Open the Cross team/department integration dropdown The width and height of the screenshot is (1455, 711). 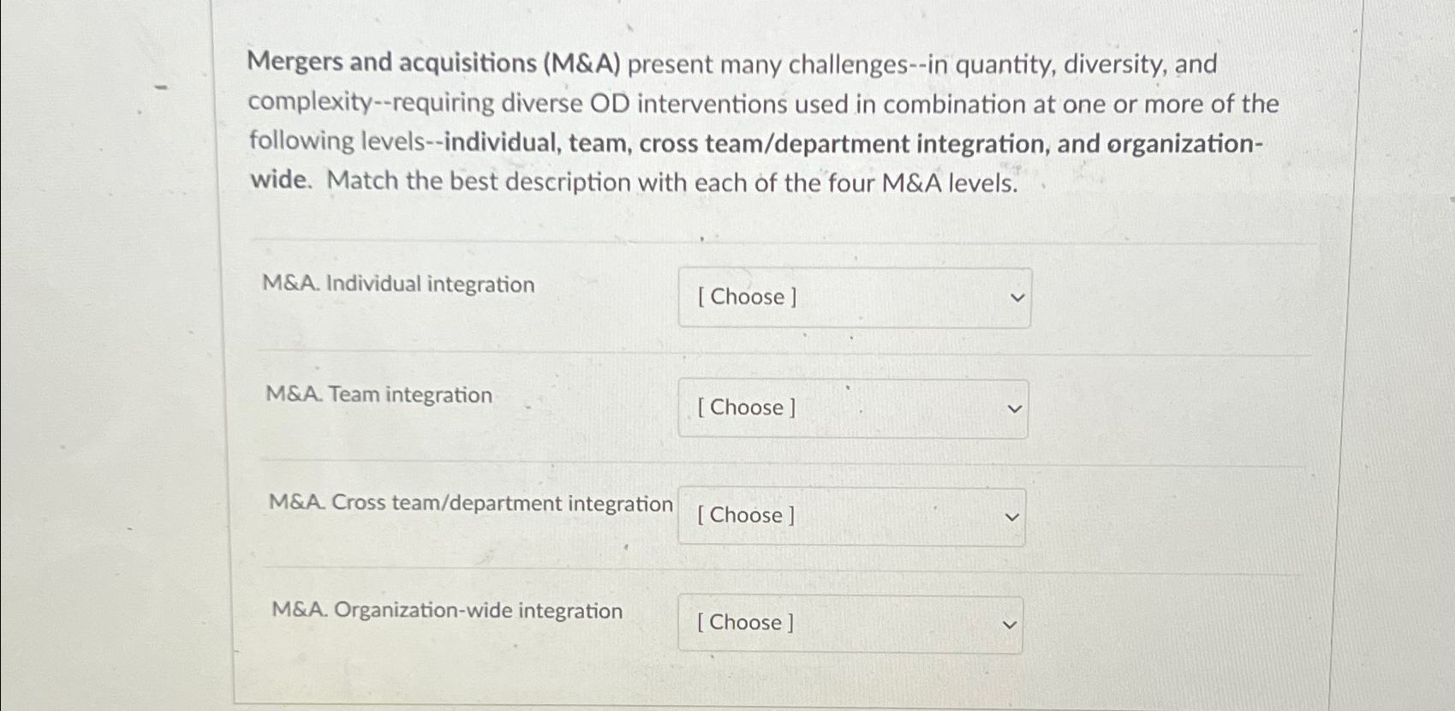tap(851, 516)
